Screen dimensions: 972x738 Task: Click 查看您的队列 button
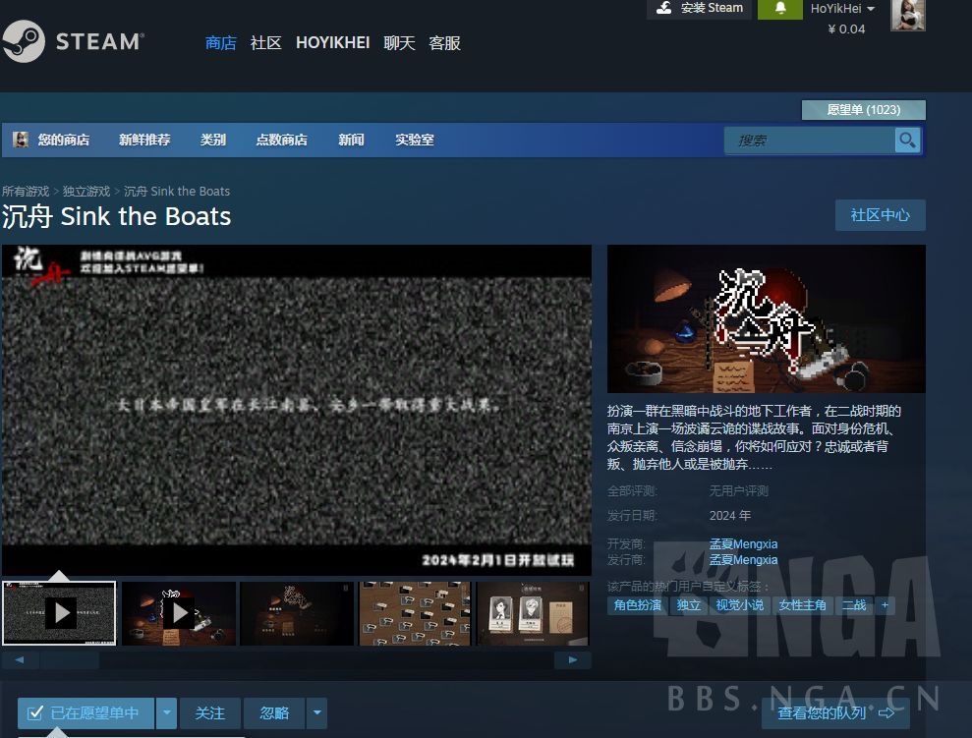point(834,712)
